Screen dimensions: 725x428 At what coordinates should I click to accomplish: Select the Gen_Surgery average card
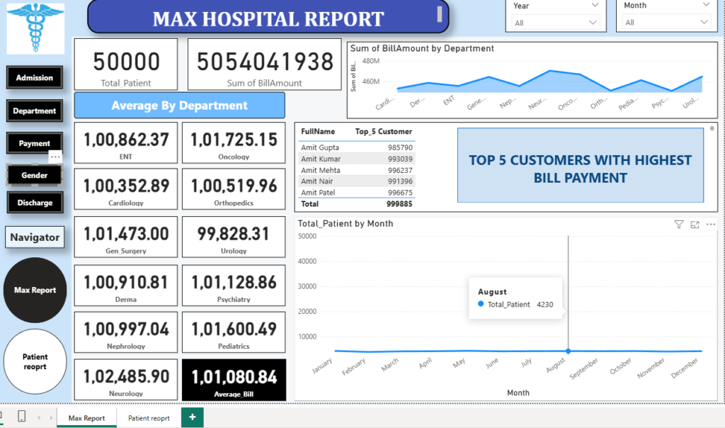tap(126, 237)
